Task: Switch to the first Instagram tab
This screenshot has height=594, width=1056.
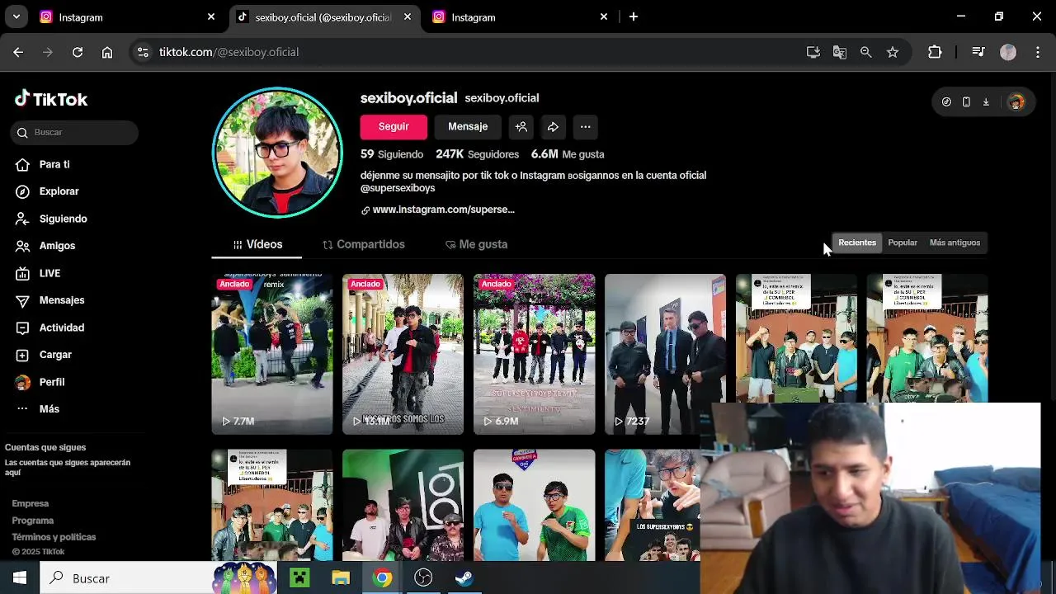Action: tap(128, 16)
